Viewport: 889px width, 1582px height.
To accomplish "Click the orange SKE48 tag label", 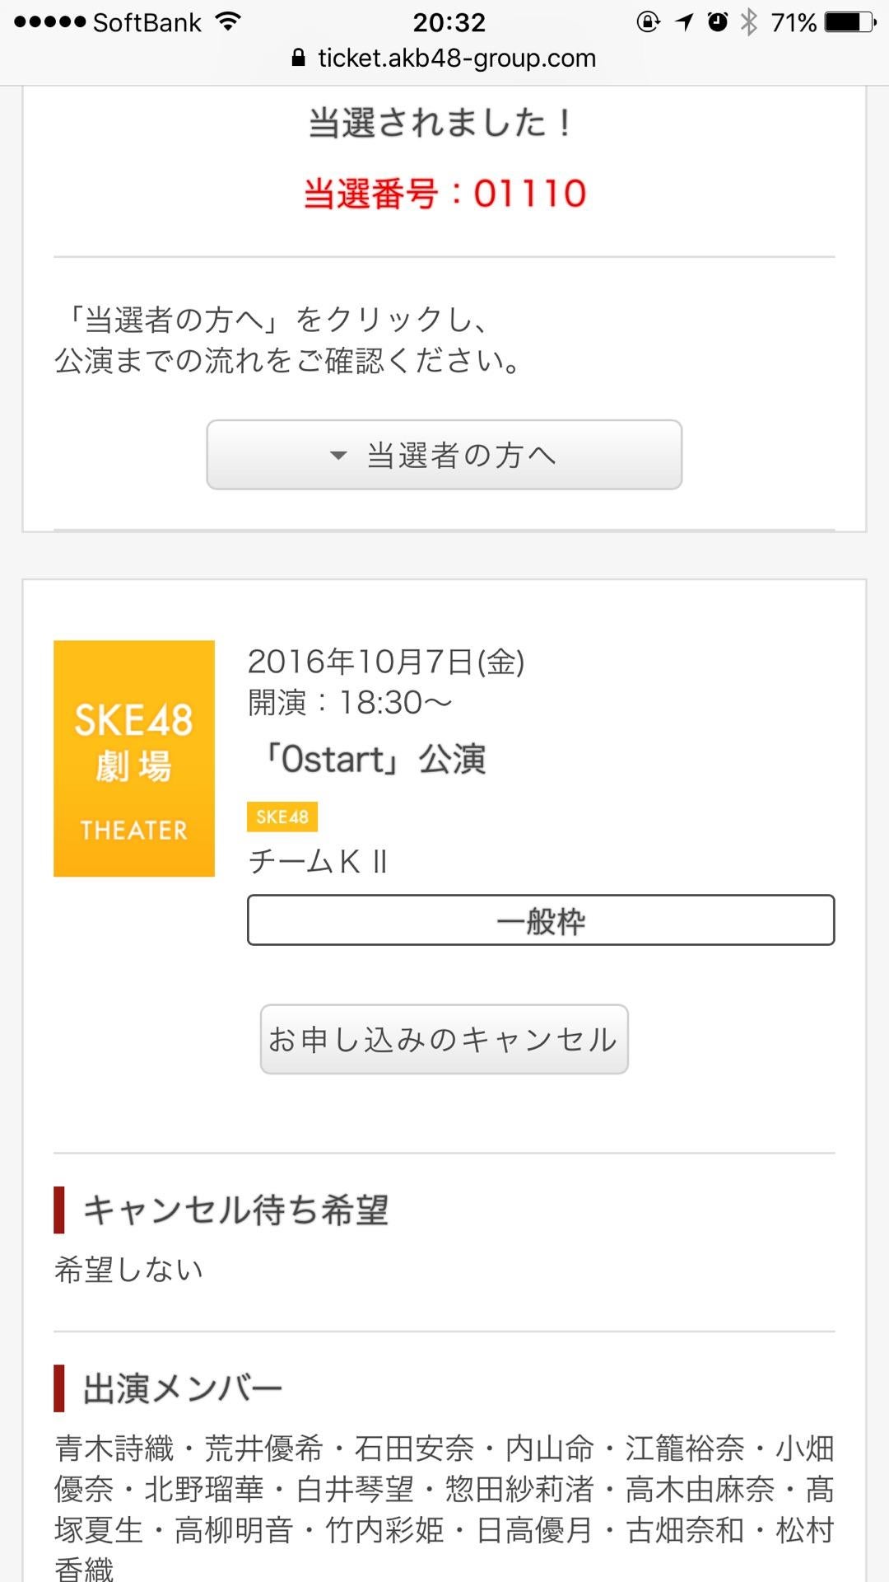I will (282, 817).
